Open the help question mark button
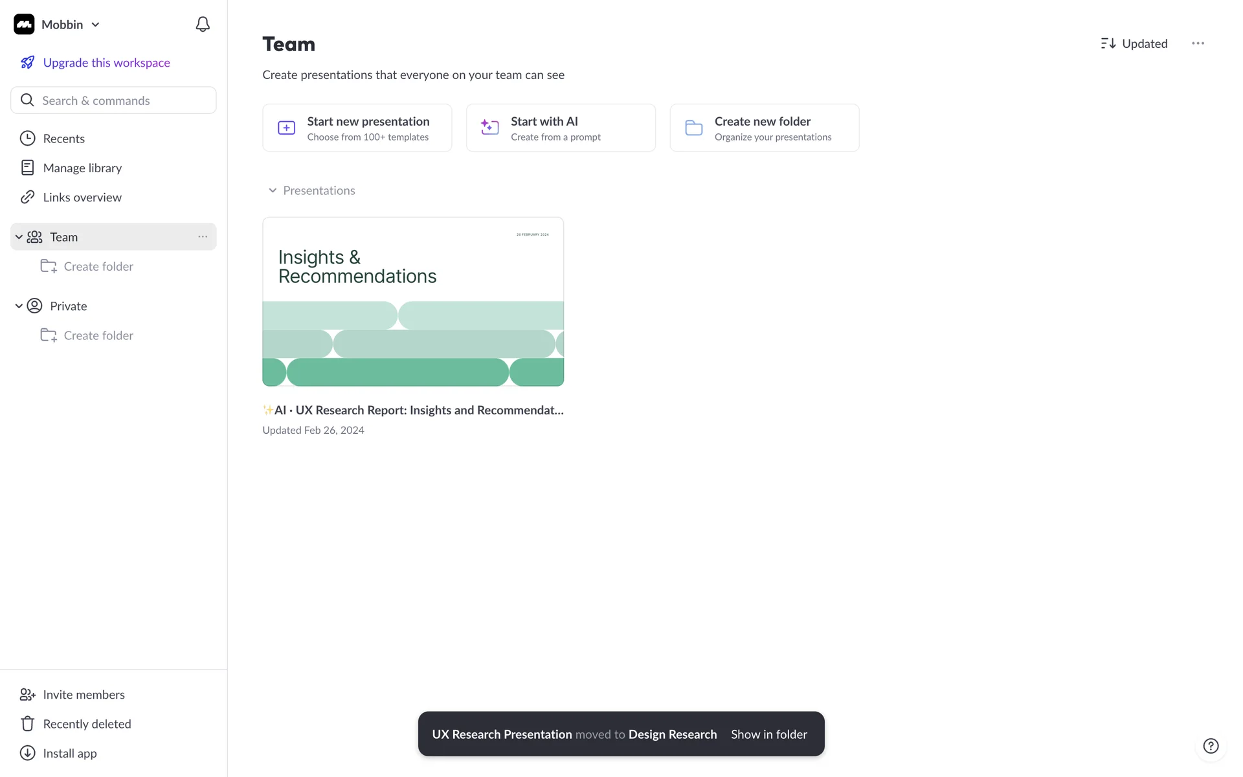Image resolution: width=1243 pixels, height=777 pixels. 1210,746
